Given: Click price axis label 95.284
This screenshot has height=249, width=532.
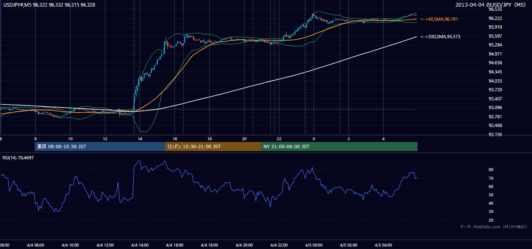Looking at the screenshot, I should pos(495,45).
